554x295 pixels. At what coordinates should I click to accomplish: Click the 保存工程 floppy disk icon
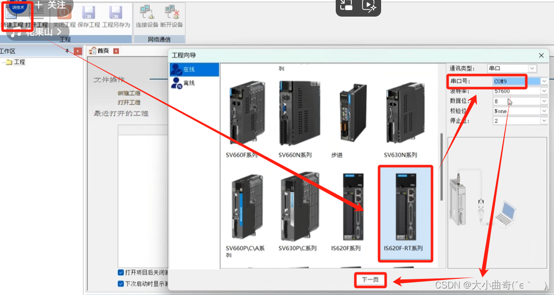pos(89,13)
